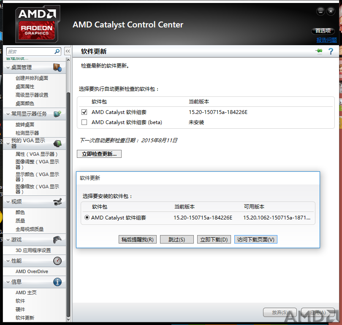Collapse the 信息 section
The width and height of the screenshot is (342, 325).
point(8,282)
